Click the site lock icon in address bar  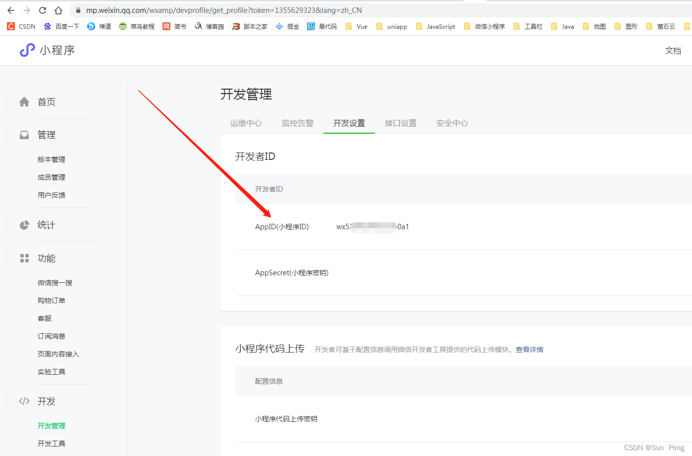pos(78,10)
